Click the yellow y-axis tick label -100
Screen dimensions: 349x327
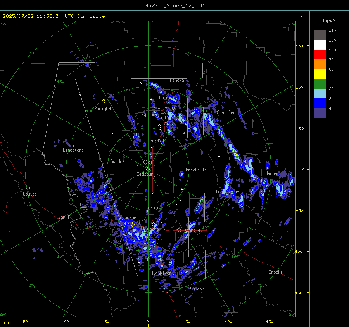pyautogui.click(x=297, y=252)
